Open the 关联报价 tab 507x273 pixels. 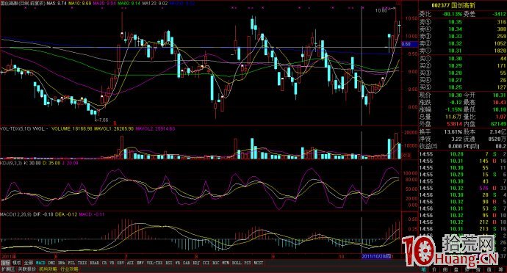pos(26,269)
